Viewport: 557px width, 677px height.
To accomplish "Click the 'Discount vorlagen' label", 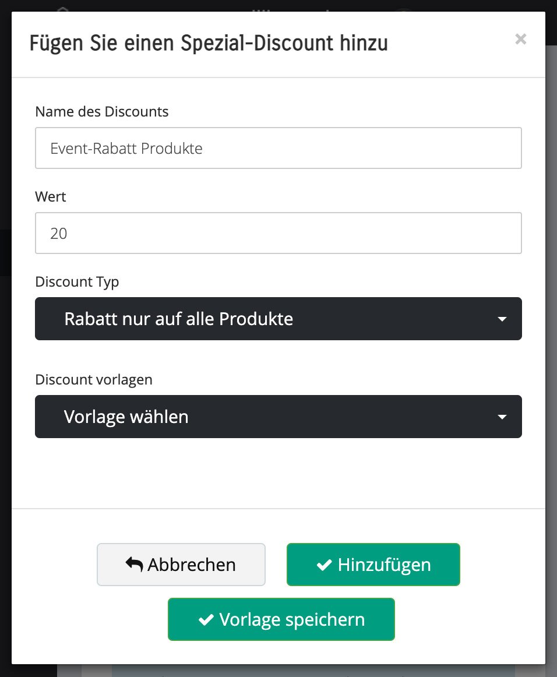I will point(94,379).
